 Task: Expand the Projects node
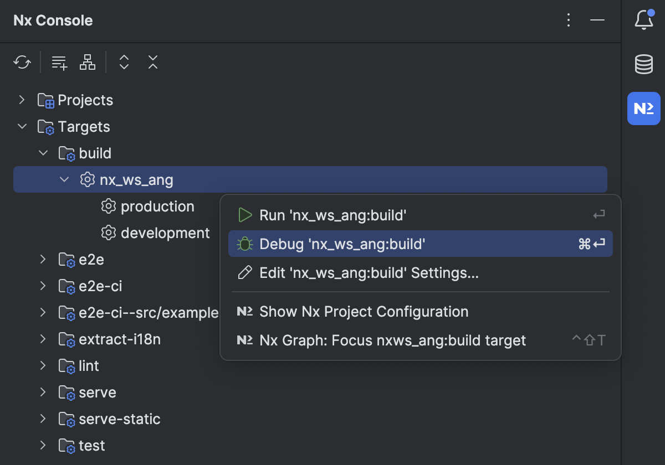22,100
